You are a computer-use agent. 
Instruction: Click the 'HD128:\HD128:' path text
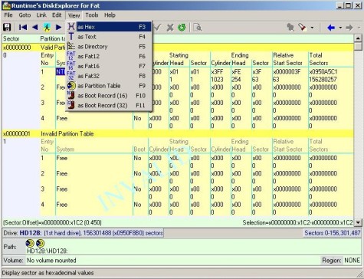[48, 251]
